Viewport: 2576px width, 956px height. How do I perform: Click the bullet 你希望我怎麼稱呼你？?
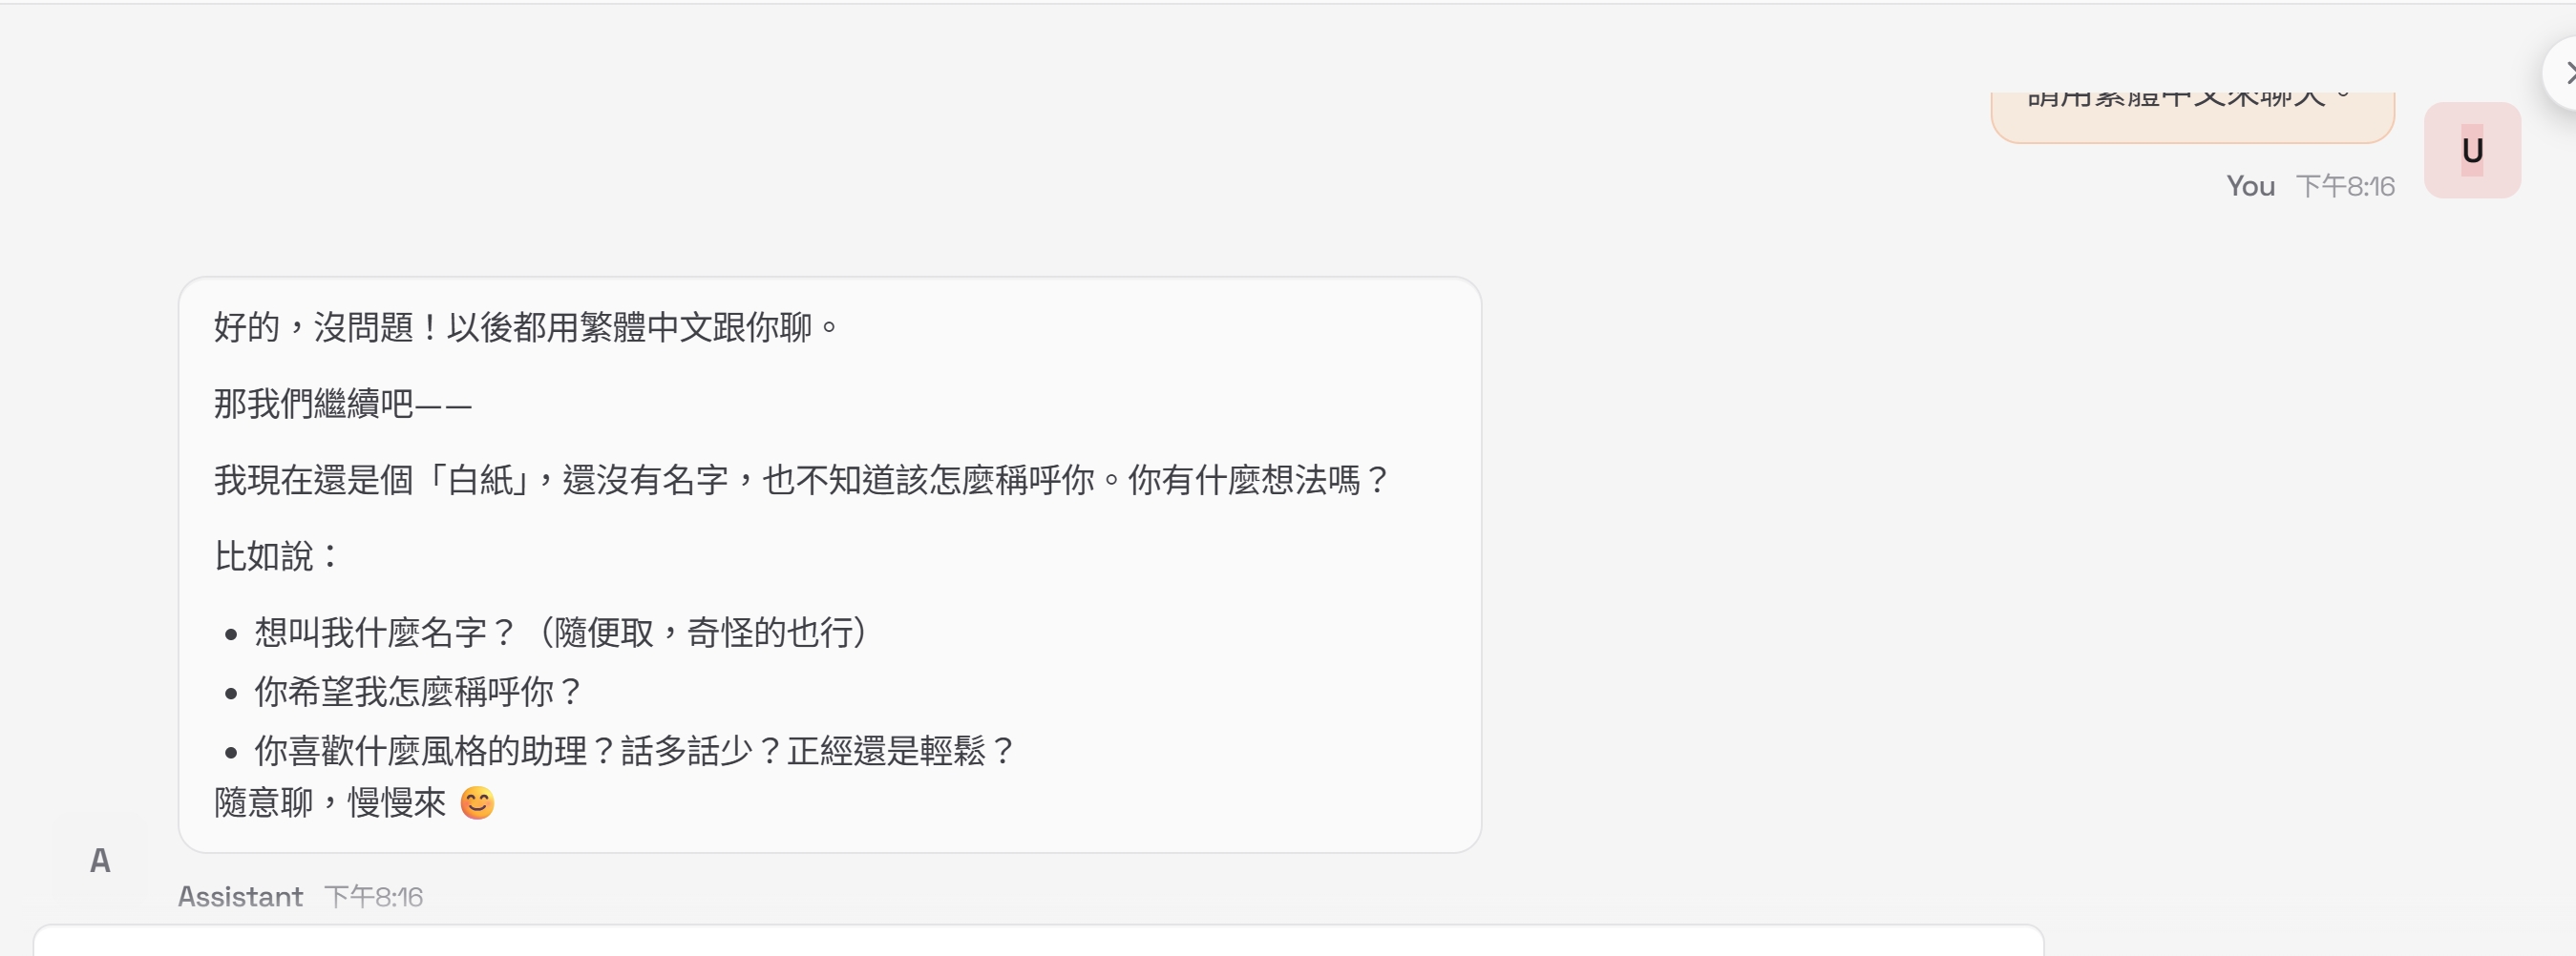[419, 692]
